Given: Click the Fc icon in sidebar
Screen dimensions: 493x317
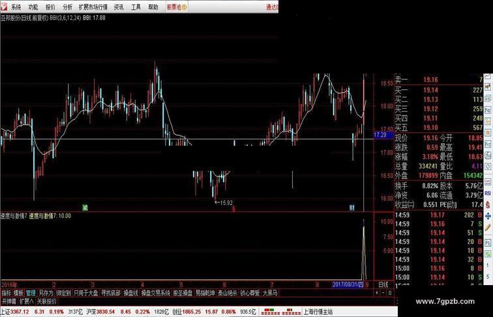Looking at the screenshot, I should pos(488,110).
